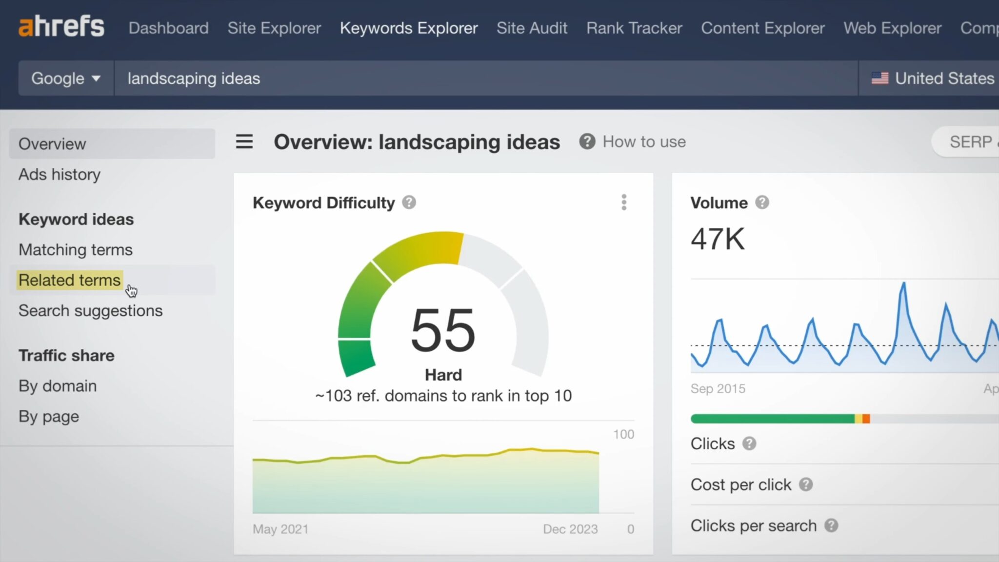This screenshot has width=999, height=562.
Task: Click the landscaping ideas keyword input field
Action: tap(486, 78)
